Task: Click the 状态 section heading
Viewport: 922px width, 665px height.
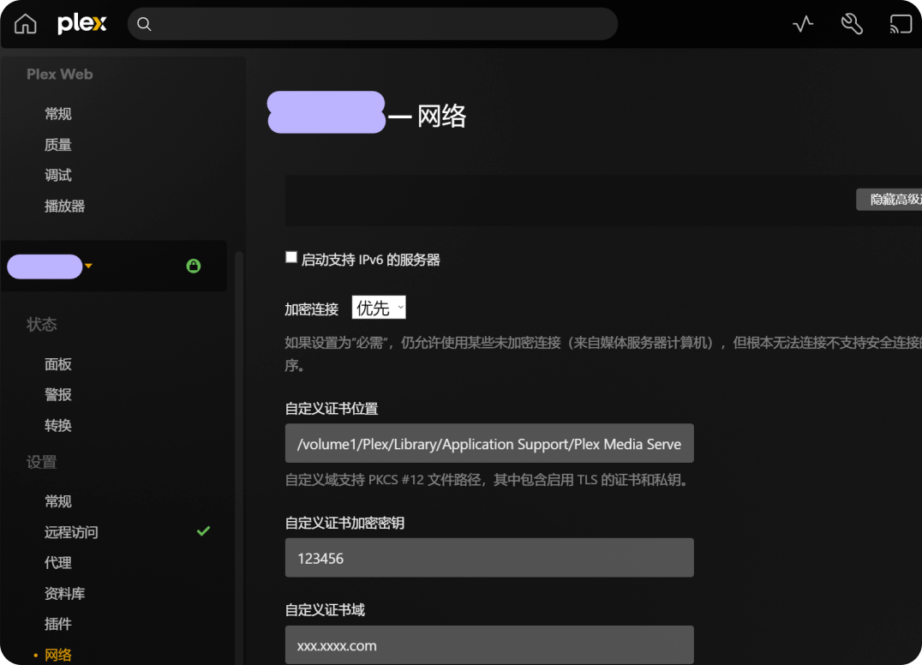Action: pyautogui.click(x=41, y=324)
